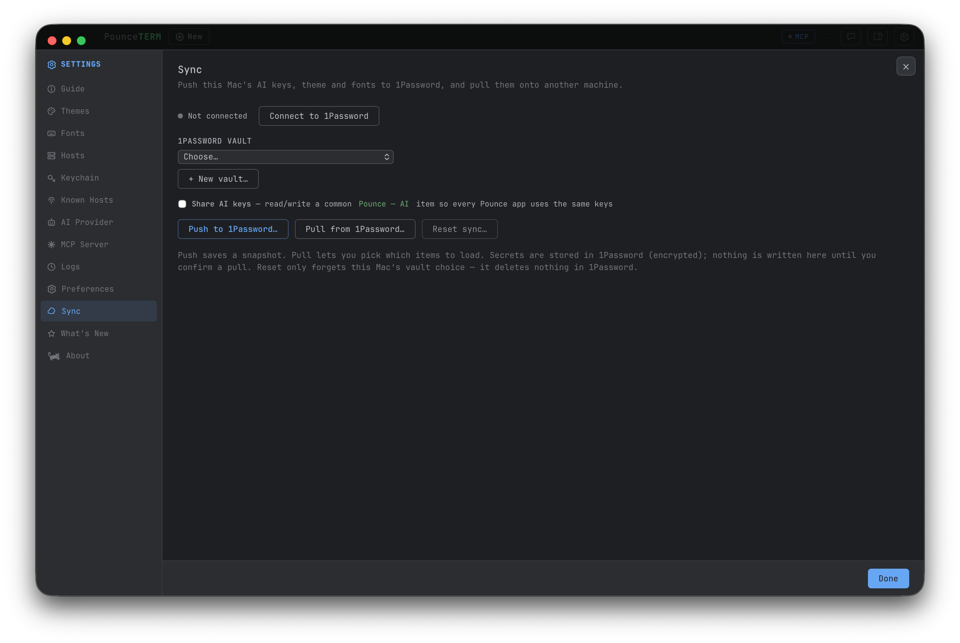Click the MCP Server asterisk icon
The width and height of the screenshot is (960, 643).
[x=51, y=244]
